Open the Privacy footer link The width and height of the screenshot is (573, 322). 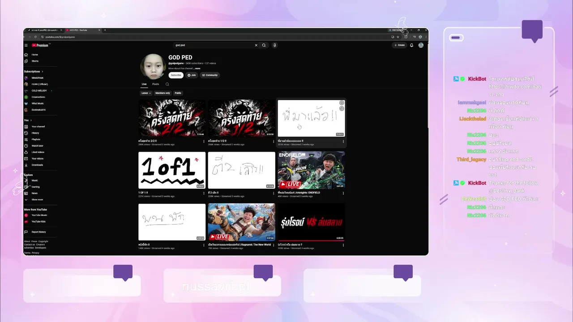pos(35,253)
